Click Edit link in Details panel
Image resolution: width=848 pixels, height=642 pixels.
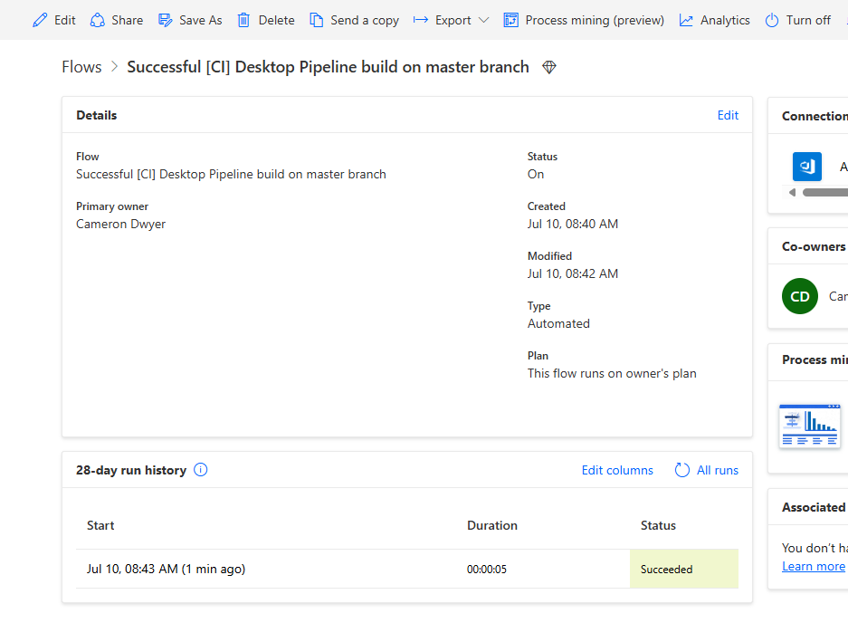click(x=728, y=115)
